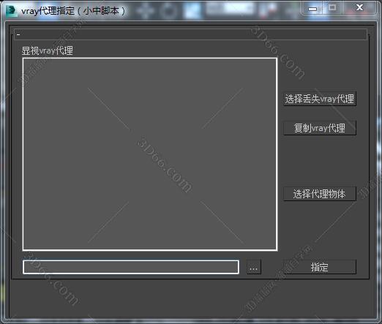Click the 复制vray代理 button
Viewport: 382px width, 324px height.
click(x=320, y=128)
